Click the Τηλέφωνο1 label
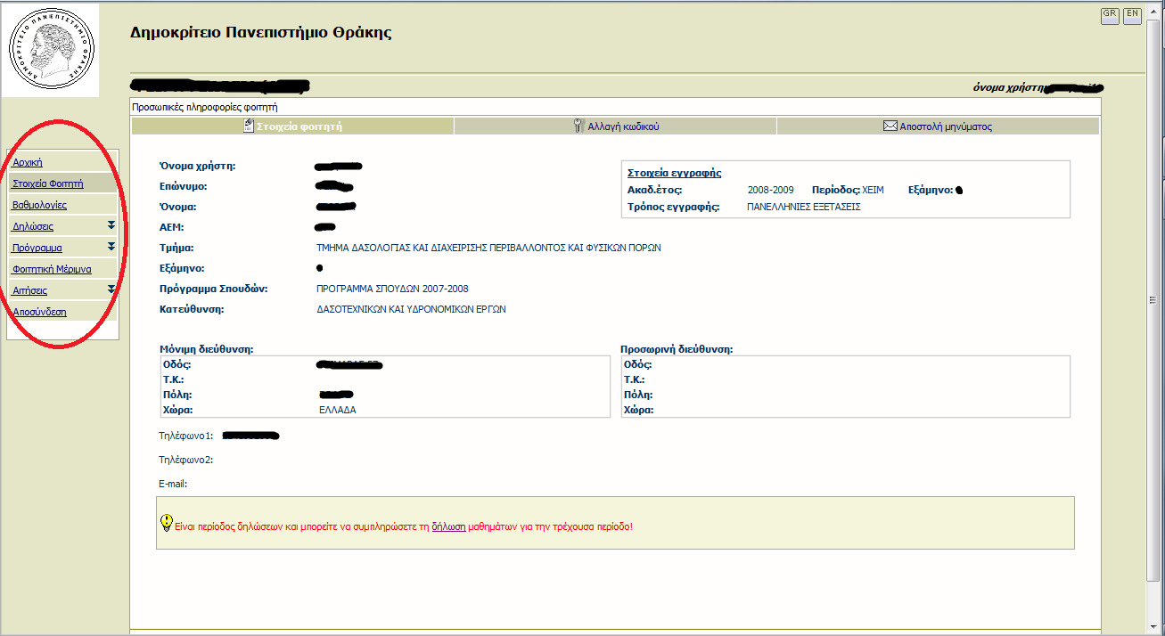The image size is (1165, 636). (186, 436)
